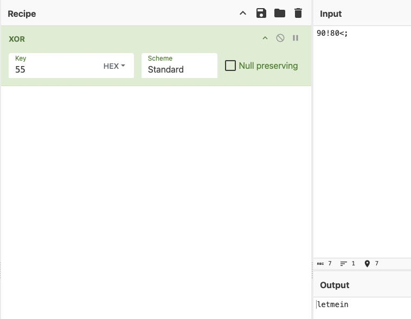This screenshot has height=319, width=411.
Task: Collapse the XOR operation arguments
Action: (x=265, y=38)
